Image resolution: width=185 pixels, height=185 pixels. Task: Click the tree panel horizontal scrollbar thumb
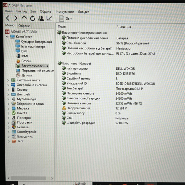pyautogui.click(x=29, y=178)
